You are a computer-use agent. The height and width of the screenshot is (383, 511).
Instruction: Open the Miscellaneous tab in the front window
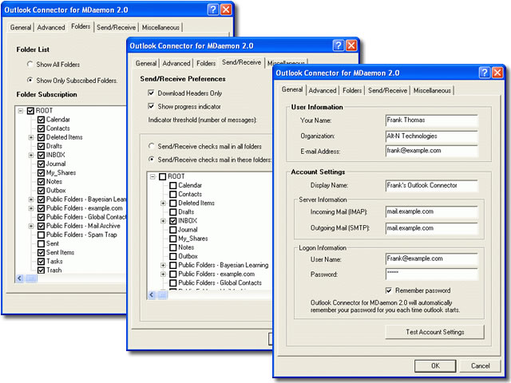click(x=432, y=90)
